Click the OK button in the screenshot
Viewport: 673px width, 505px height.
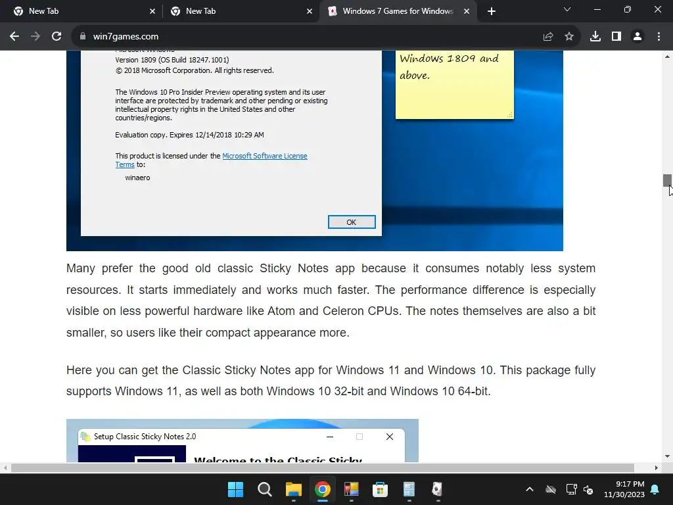(352, 222)
